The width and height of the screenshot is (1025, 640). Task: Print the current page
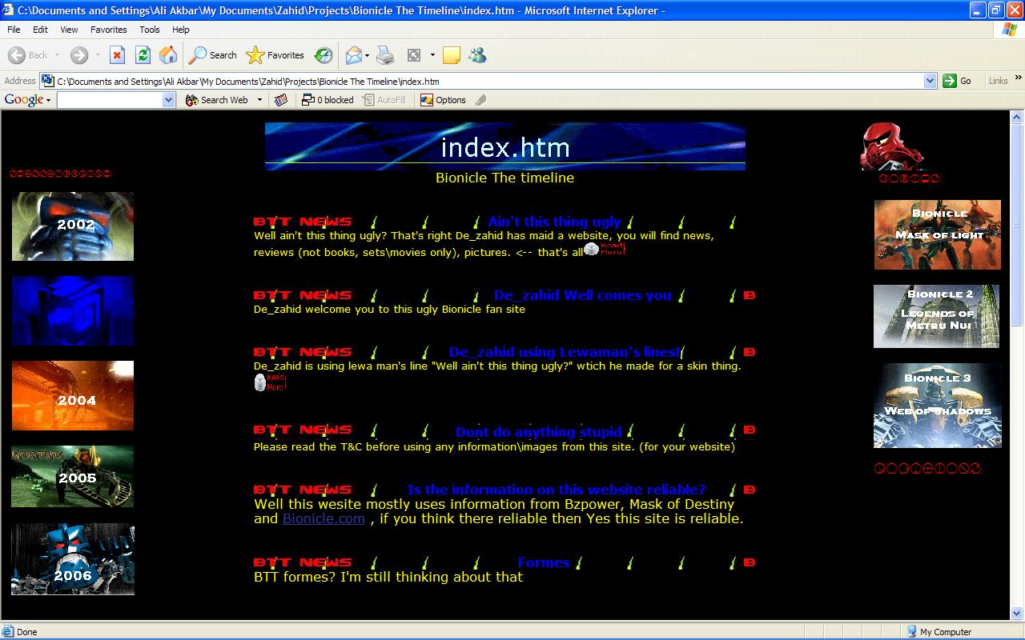click(x=385, y=55)
